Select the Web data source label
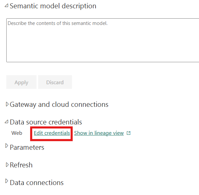Image resolution: width=199 pixels, height=195 pixels. (17, 133)
